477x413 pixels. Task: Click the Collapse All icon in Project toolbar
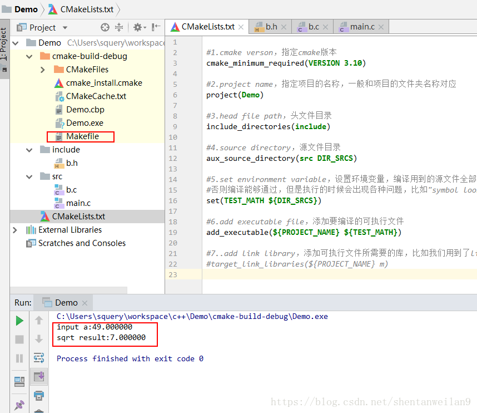(119, 27)
